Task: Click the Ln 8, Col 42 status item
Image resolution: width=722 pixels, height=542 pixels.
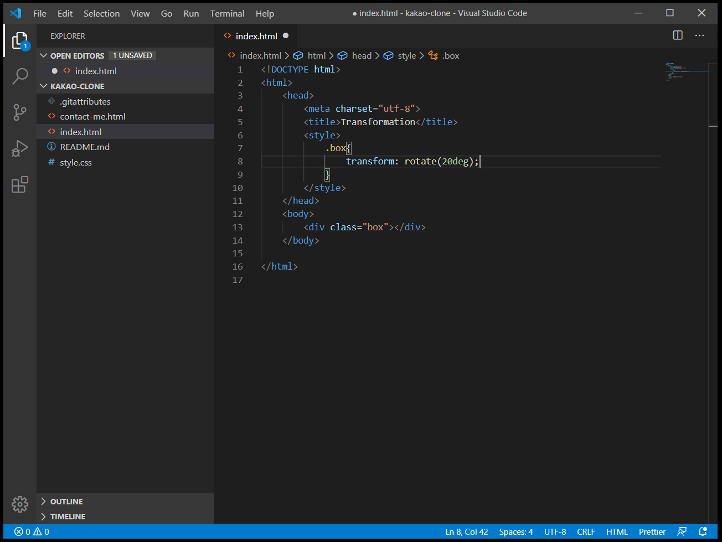Action: coord(467,531)
